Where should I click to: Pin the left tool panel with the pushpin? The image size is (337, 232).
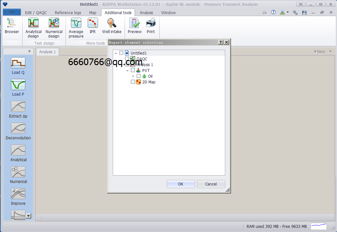(30, 51)
